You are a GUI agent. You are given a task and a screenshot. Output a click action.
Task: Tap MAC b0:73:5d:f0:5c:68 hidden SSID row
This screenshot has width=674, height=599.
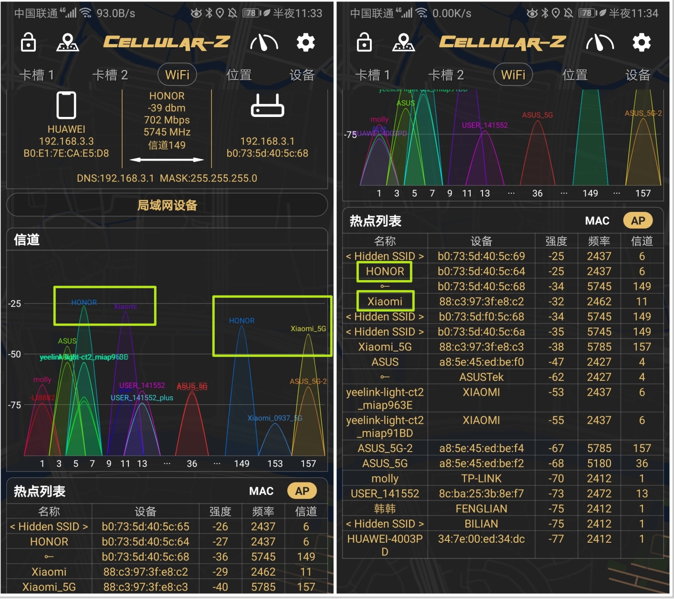tap(481, 316)
